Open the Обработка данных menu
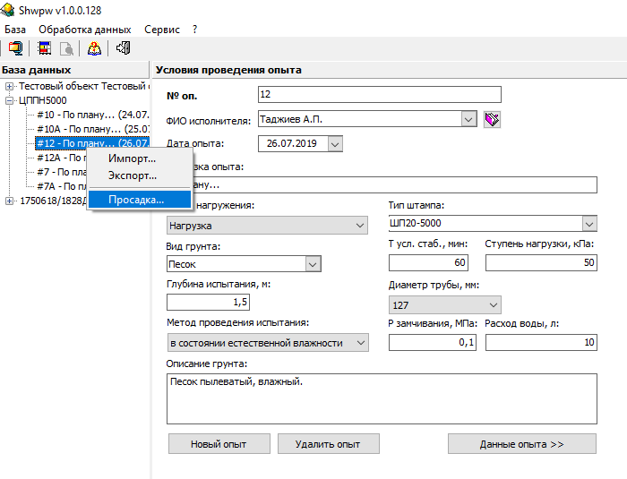Screen dimensions: 627x479 pyautogui.click(x=84, y=30)
